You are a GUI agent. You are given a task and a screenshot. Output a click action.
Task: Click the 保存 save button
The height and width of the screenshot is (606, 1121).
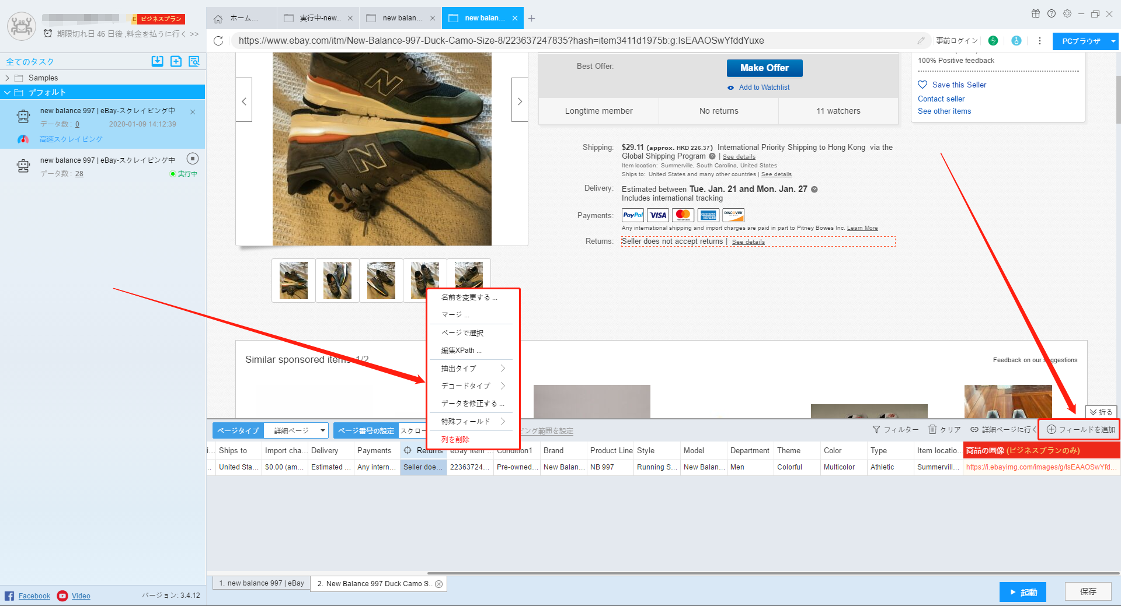(x=1088, y=591)
